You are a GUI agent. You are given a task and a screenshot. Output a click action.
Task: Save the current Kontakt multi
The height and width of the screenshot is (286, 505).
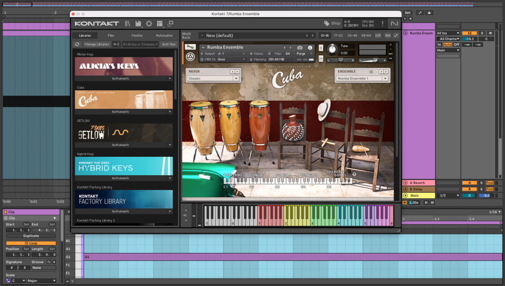click(139, 24)
